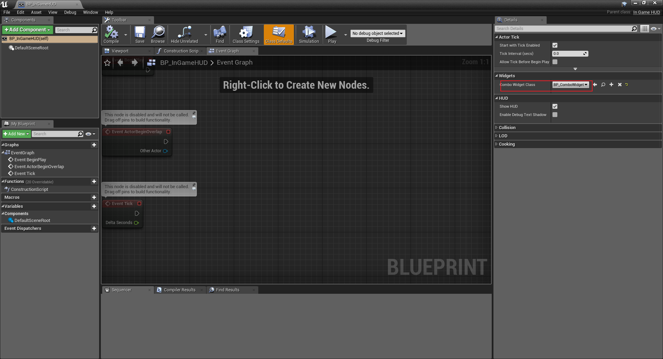Screen dimensions: 663x359
Task: Click the Tick Interval value field
Action: pyautogui.click(x=568, y=54)
